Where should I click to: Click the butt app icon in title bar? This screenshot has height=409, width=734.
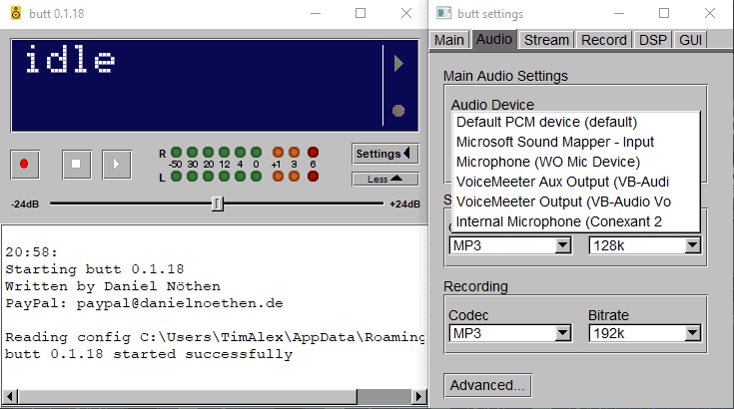pyautogui.click(x=16, y=13)
